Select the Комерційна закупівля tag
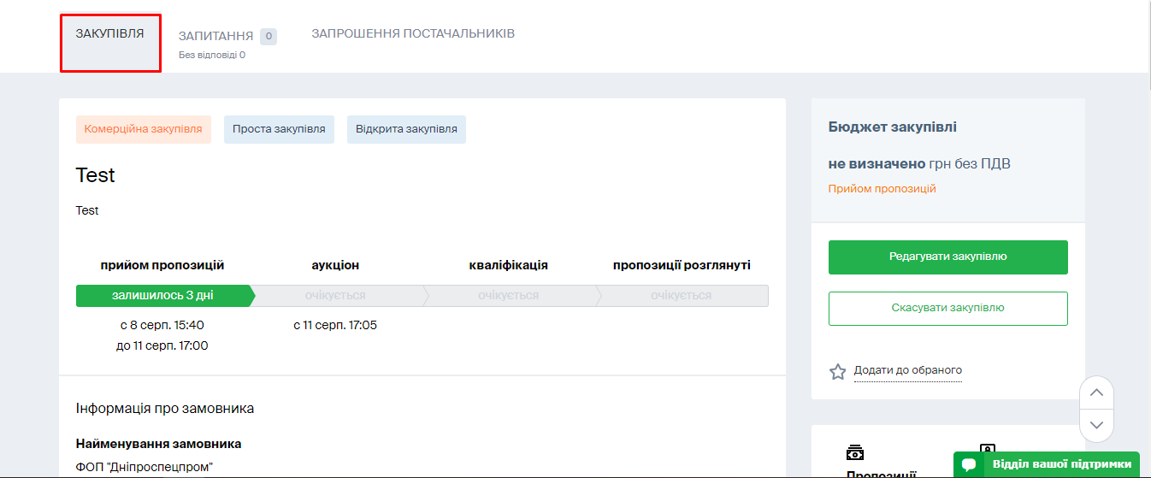The width and height of the screenshot is (1151, 478). pos(143,129)
